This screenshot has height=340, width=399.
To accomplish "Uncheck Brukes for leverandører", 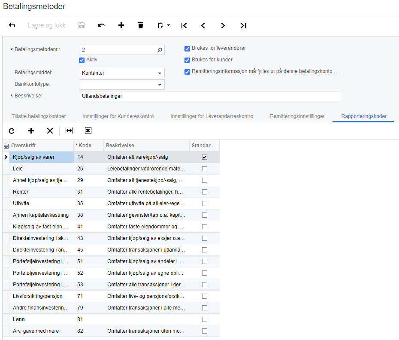I will (x=187, y=49).
